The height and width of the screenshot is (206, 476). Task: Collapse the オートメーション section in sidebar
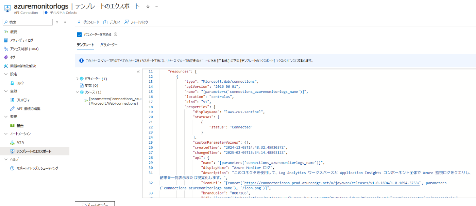click(6, 134)
